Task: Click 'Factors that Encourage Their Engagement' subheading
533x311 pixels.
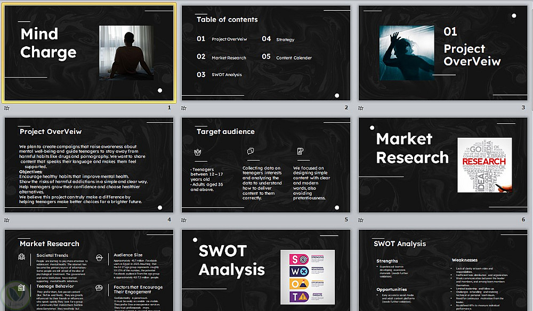Action: tap(138, 289)
